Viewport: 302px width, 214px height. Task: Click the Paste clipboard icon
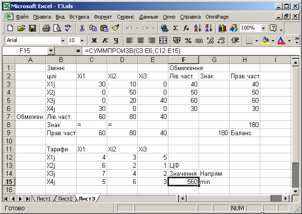pos(104,28)
